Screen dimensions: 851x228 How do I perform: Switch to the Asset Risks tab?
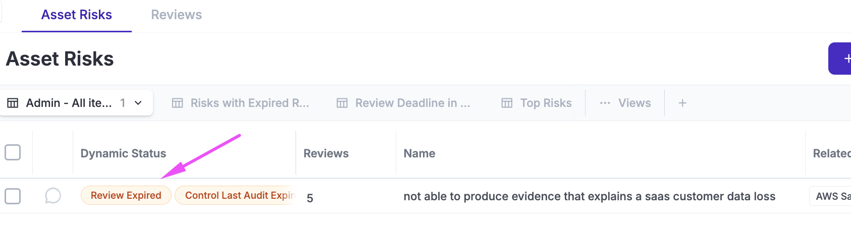pyautogui.click(x=77, y=15)
